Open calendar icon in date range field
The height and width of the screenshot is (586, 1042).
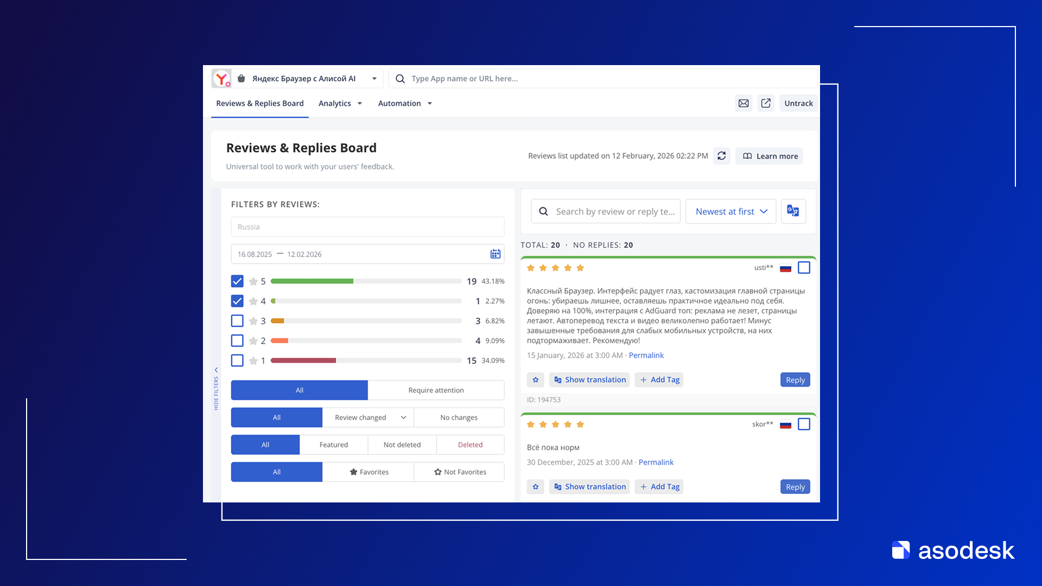tap(495, 254)
